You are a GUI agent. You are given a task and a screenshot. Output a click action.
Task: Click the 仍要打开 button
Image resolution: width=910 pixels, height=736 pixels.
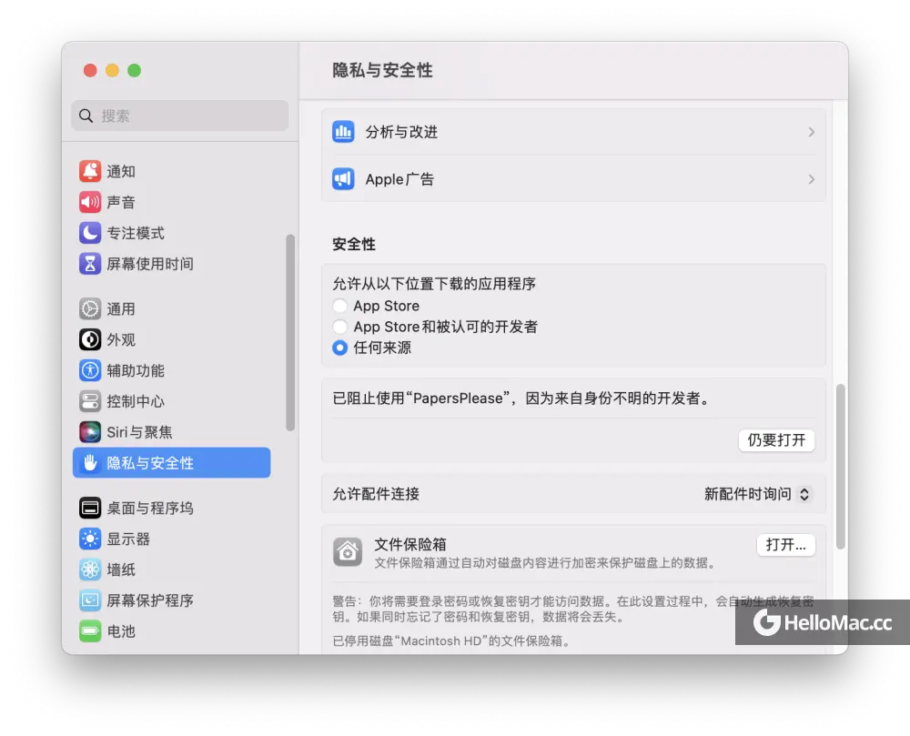pyautogui.click(x=776, y=440)
